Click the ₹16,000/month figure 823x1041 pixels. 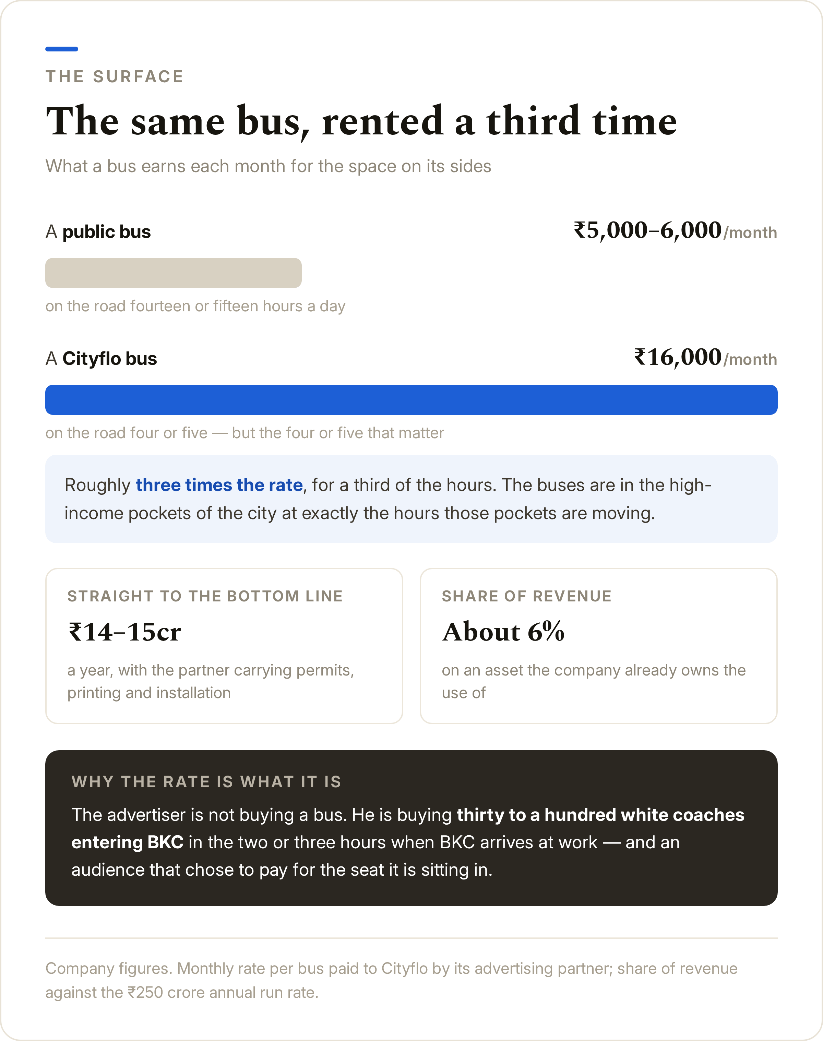tap(705, 357)
